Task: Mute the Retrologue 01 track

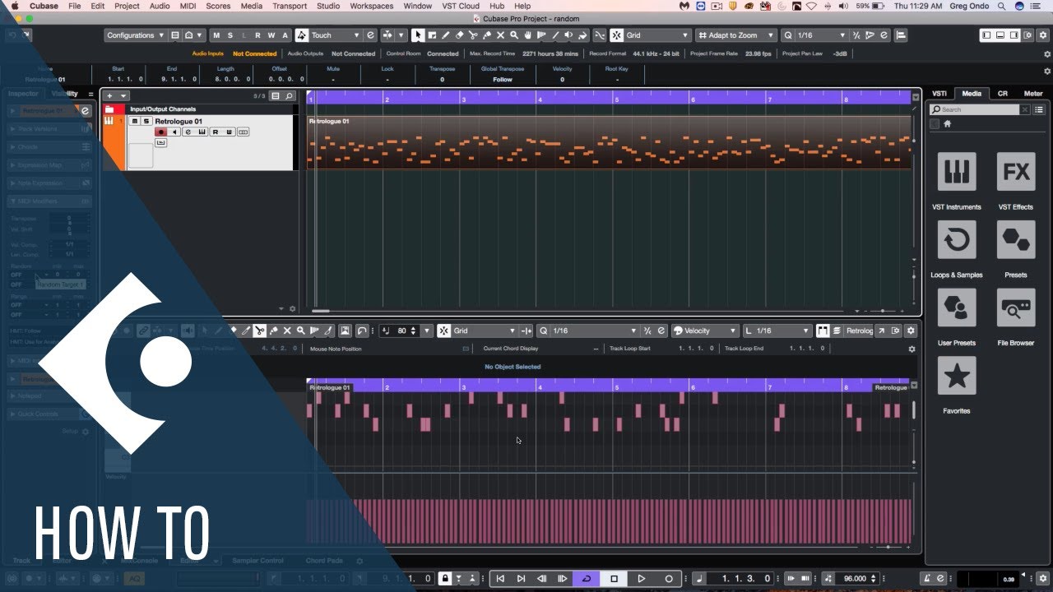Action: pos(134,122)
